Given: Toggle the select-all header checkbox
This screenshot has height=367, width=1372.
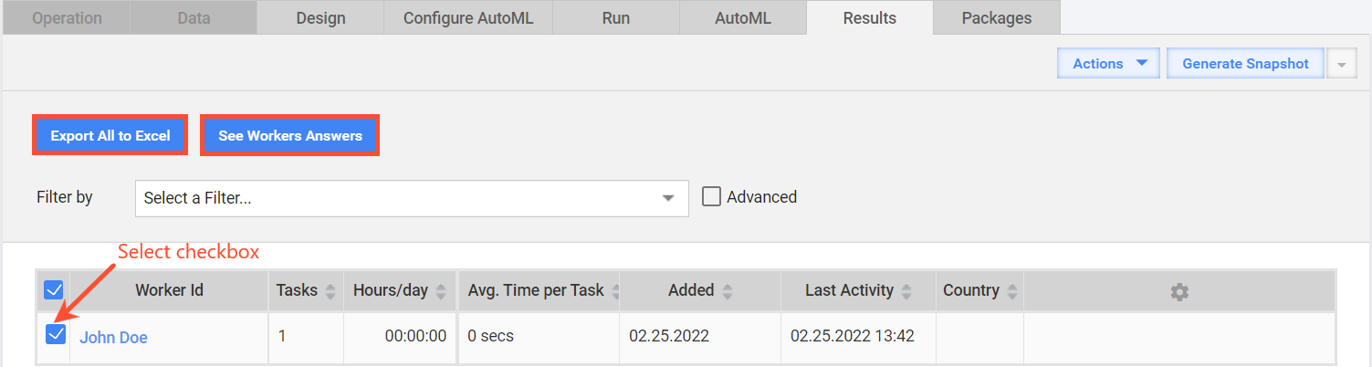Looking at the screenshot, I should (54, 290).
